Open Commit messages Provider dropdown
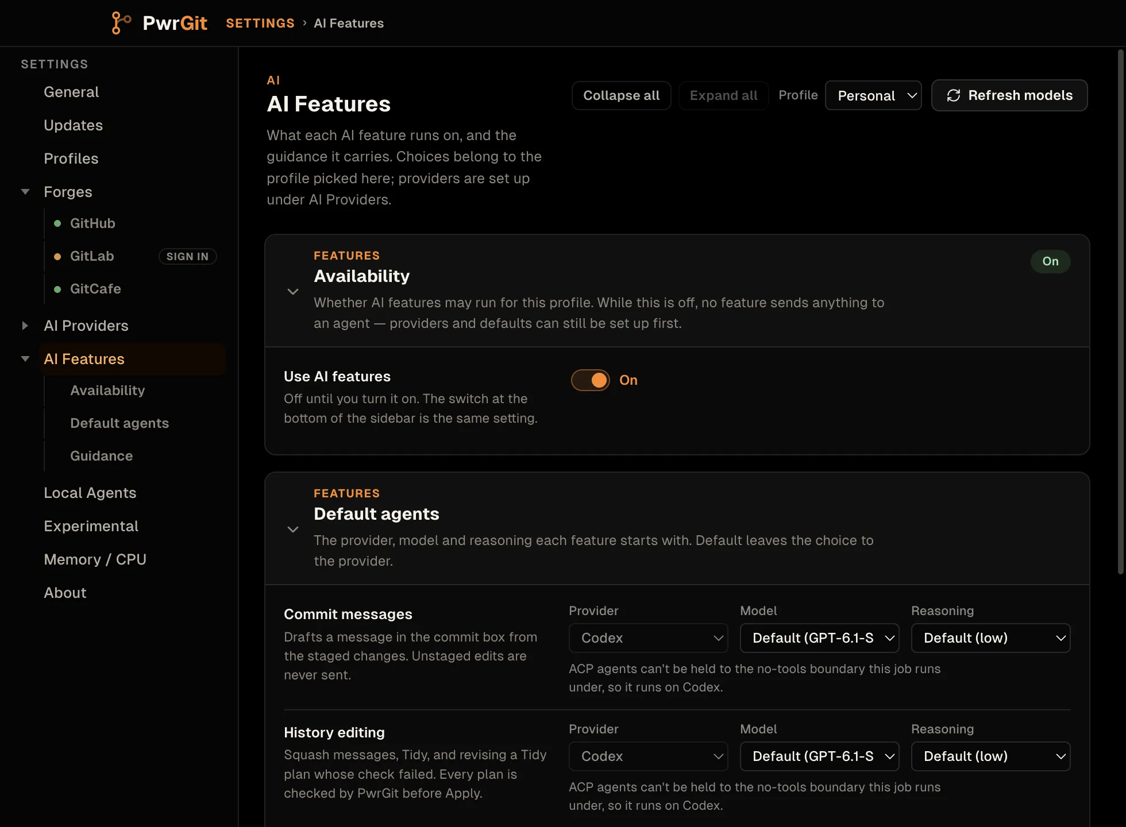This screenshot has width=1126, height=827. pyautogui.click(x=648, y=638)
